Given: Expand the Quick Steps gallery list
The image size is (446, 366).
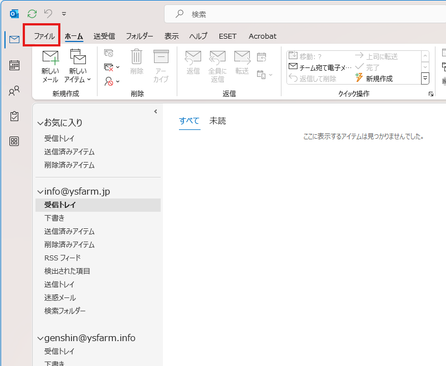Looking at the screenshot, I should point(425,79).
